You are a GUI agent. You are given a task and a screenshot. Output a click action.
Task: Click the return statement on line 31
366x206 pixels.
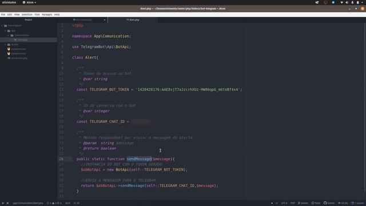149,186
